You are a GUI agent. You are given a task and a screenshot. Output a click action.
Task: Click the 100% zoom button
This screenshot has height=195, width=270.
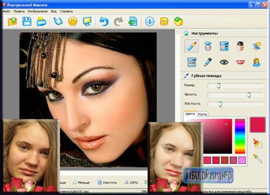point(131,183)
